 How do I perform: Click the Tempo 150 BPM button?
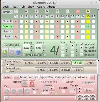[x=34, y=55]
